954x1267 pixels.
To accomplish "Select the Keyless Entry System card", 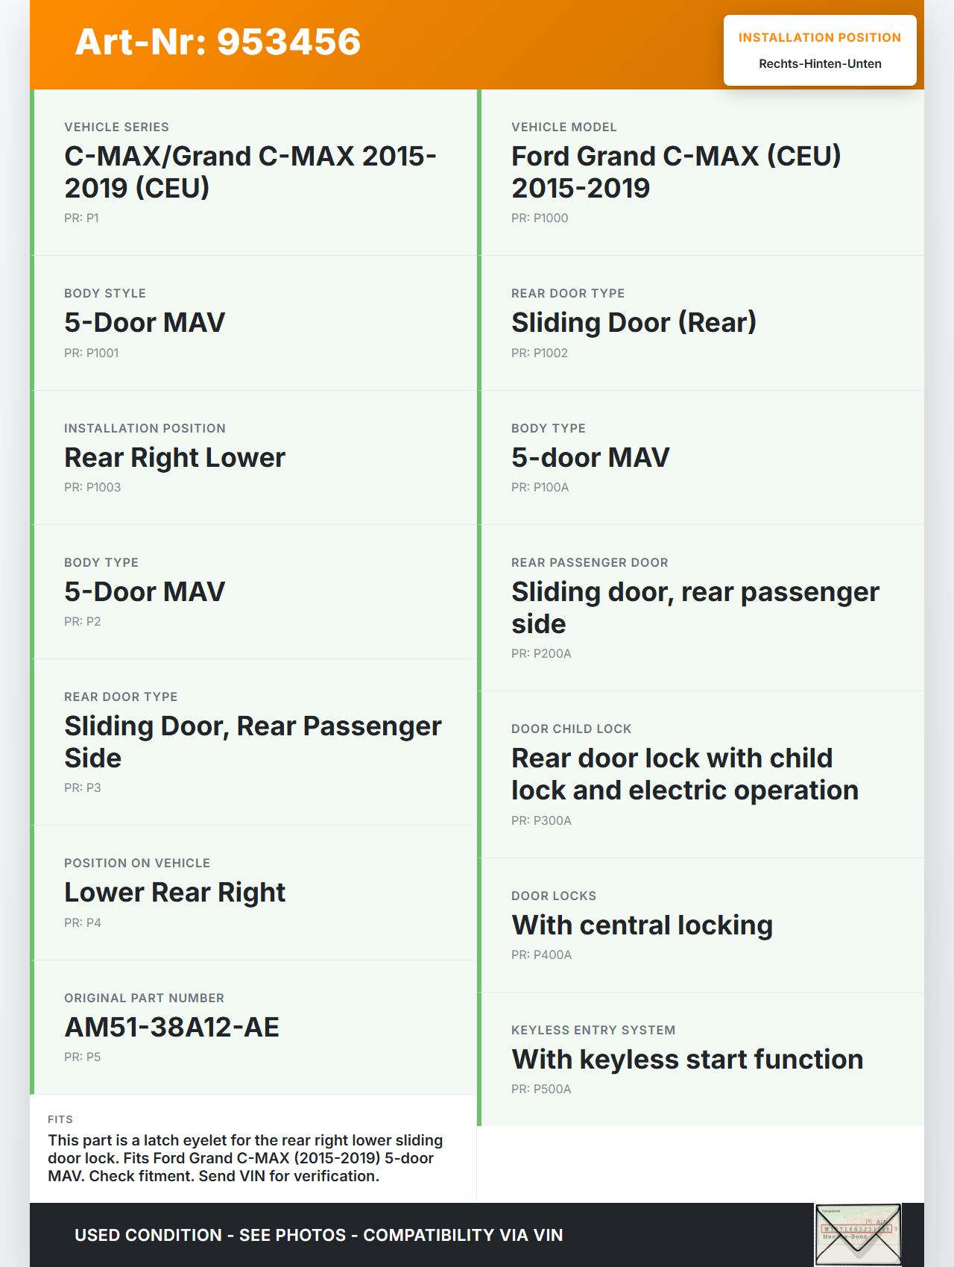I will 701,1059.
